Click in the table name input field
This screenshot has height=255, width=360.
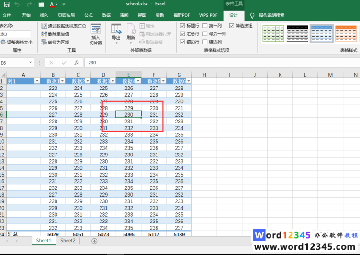point(15,34)
